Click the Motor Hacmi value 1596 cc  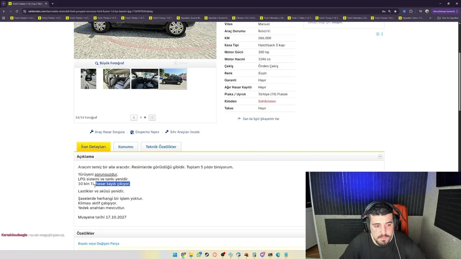coord(264,59)
